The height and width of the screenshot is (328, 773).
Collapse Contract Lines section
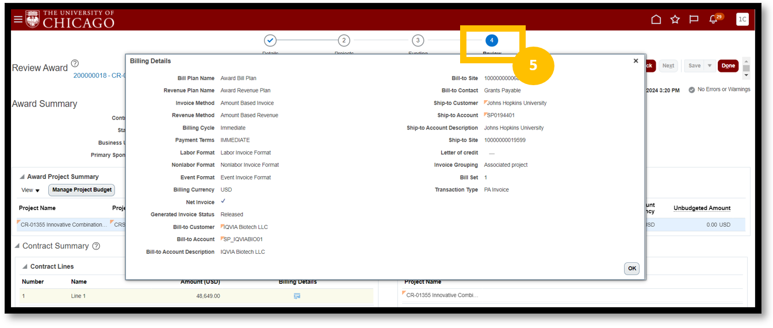(x=25, y=266)
